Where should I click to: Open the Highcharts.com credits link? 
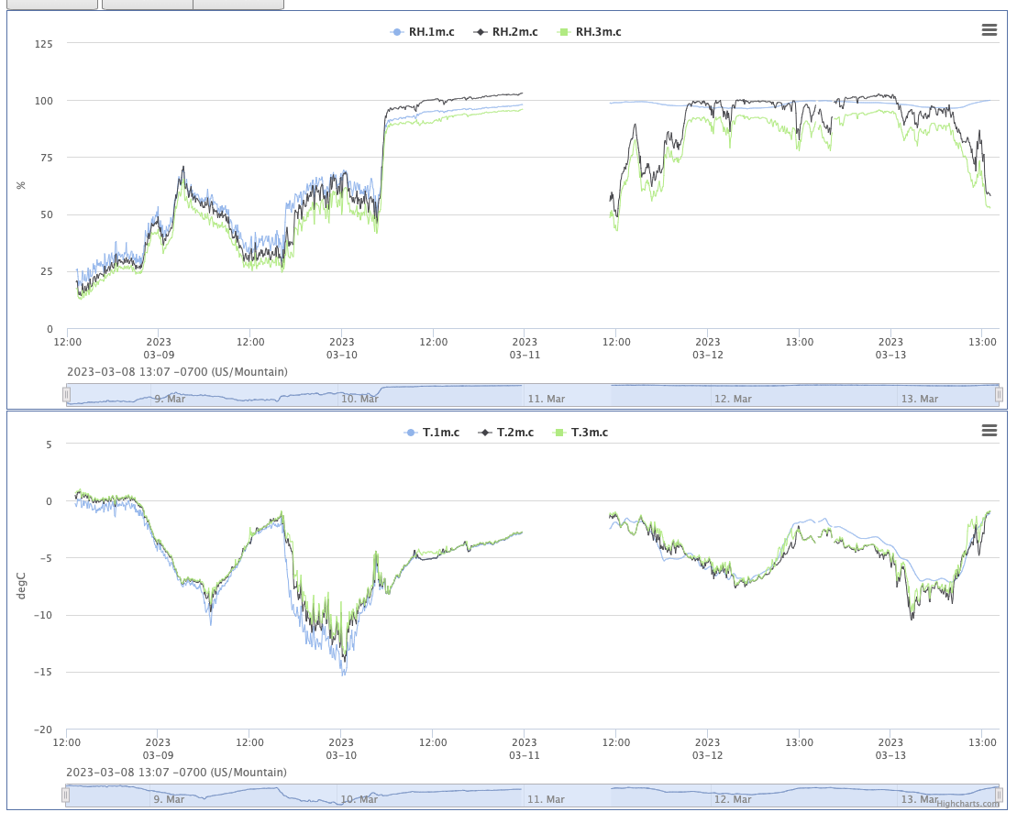[x=967, y=804]
